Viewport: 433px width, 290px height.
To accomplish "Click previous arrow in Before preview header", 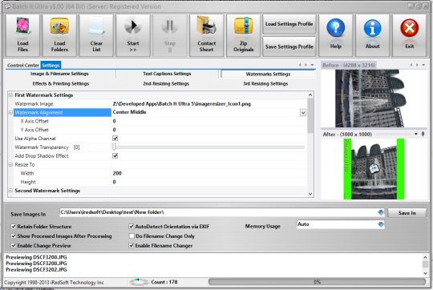I will click(411, 65).
